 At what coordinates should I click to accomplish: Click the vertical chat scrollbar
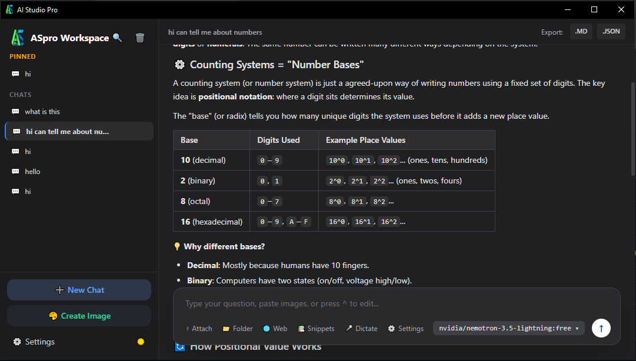[x=632, y=129]
